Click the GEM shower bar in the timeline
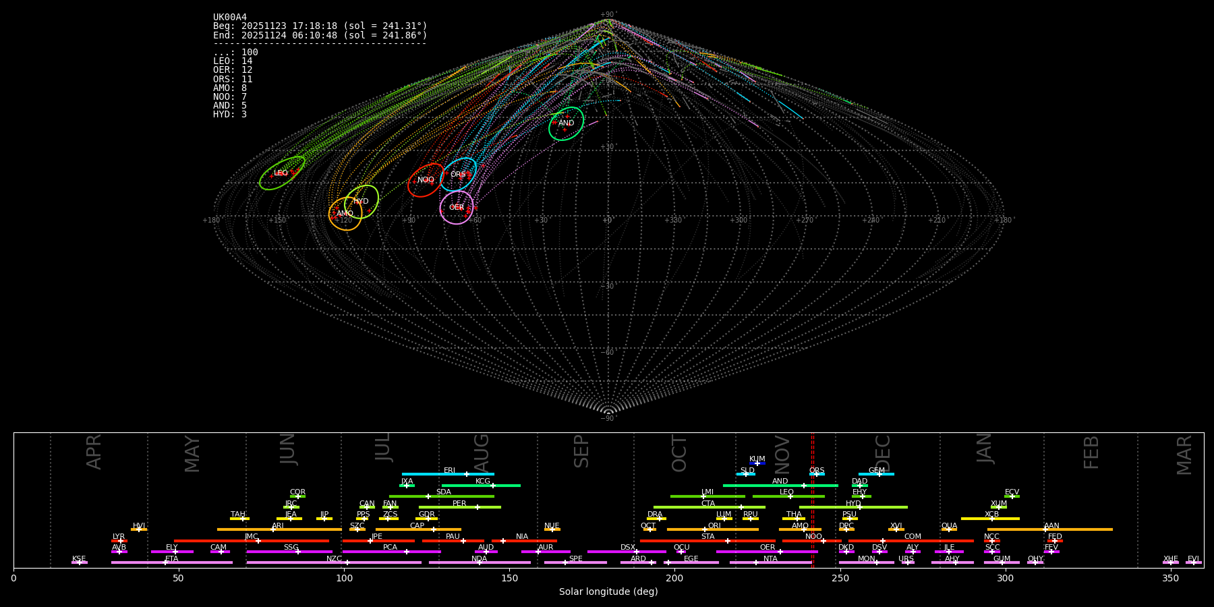 pyautogui.click(x=876, y=474)
